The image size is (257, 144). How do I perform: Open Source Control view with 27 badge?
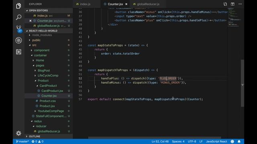[x=19, y=29]
